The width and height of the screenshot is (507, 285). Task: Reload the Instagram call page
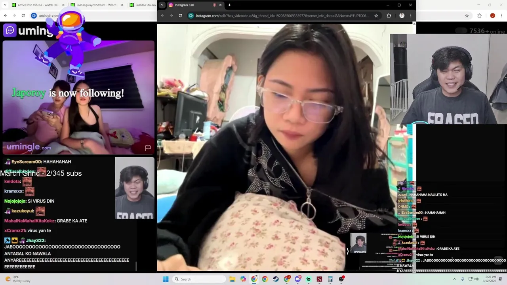tap(180, 16)
